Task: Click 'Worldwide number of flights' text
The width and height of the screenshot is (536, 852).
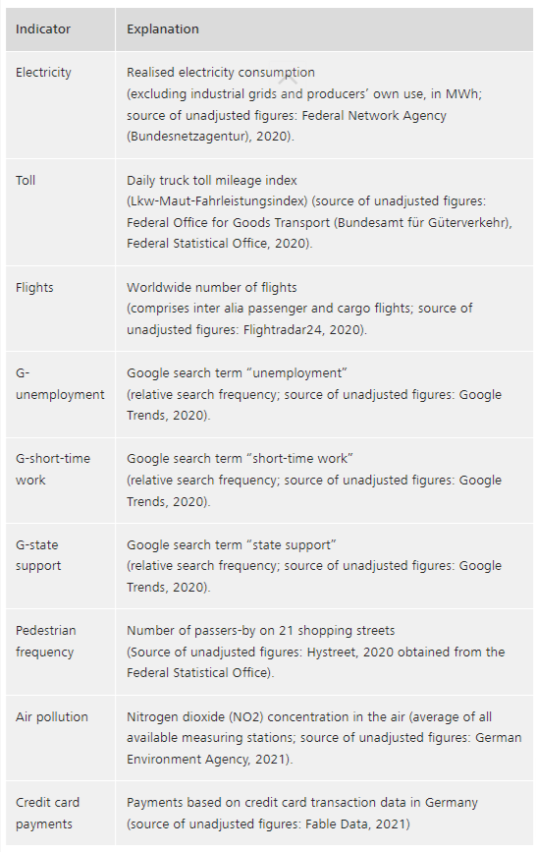Action: tap(212, 288)
